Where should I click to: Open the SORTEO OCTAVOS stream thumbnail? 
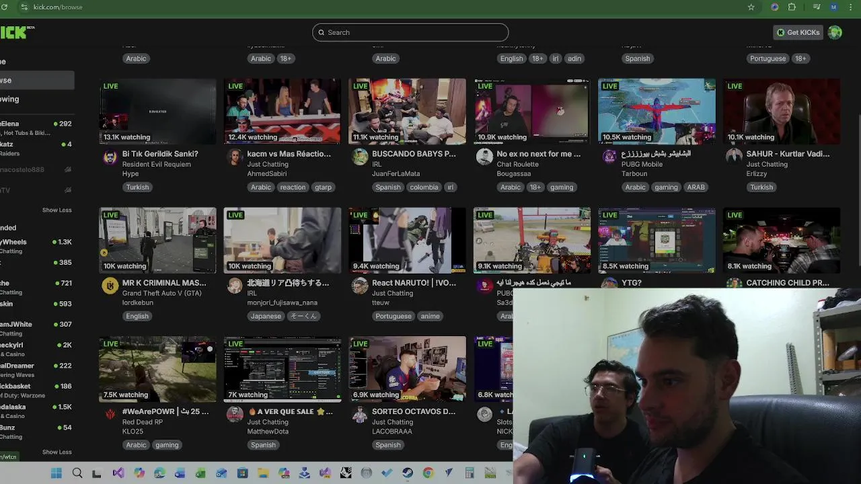[407, 369]
